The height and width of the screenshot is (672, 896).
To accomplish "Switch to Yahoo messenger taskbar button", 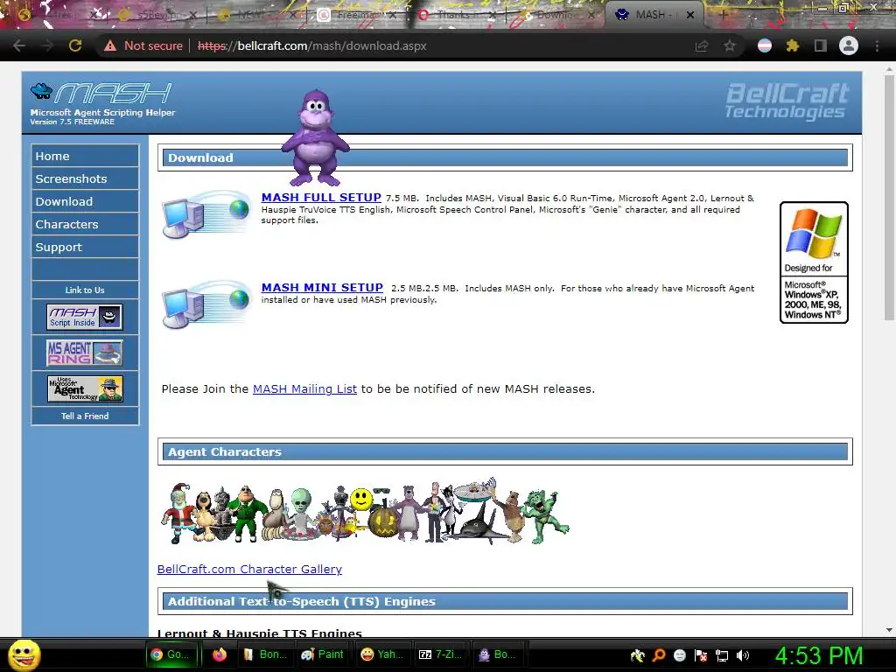I will [381, 654].
